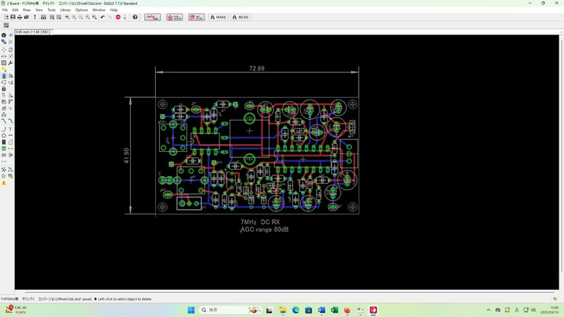Viewport: 564px width, 317px height.
Task: Redo the last undone action
Action: [110, 17]
